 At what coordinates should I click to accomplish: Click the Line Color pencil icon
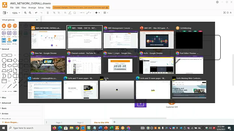pyautogui.click(x=70, y=13)
